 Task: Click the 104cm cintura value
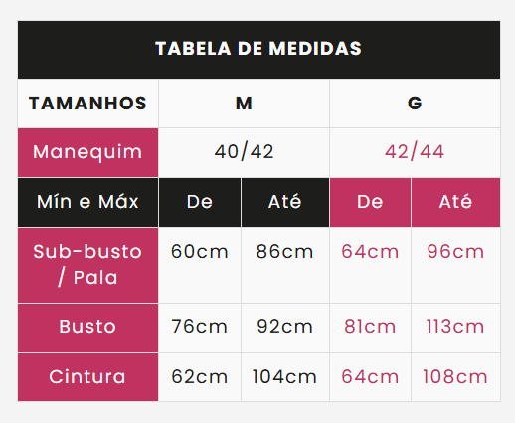(285, 377)
